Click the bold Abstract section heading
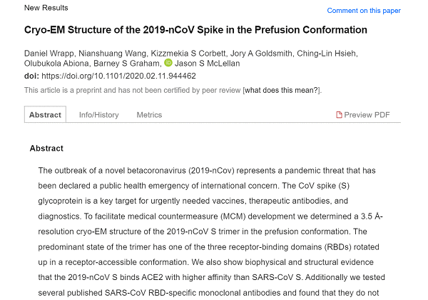428x300 pixels. pos(46,148)
